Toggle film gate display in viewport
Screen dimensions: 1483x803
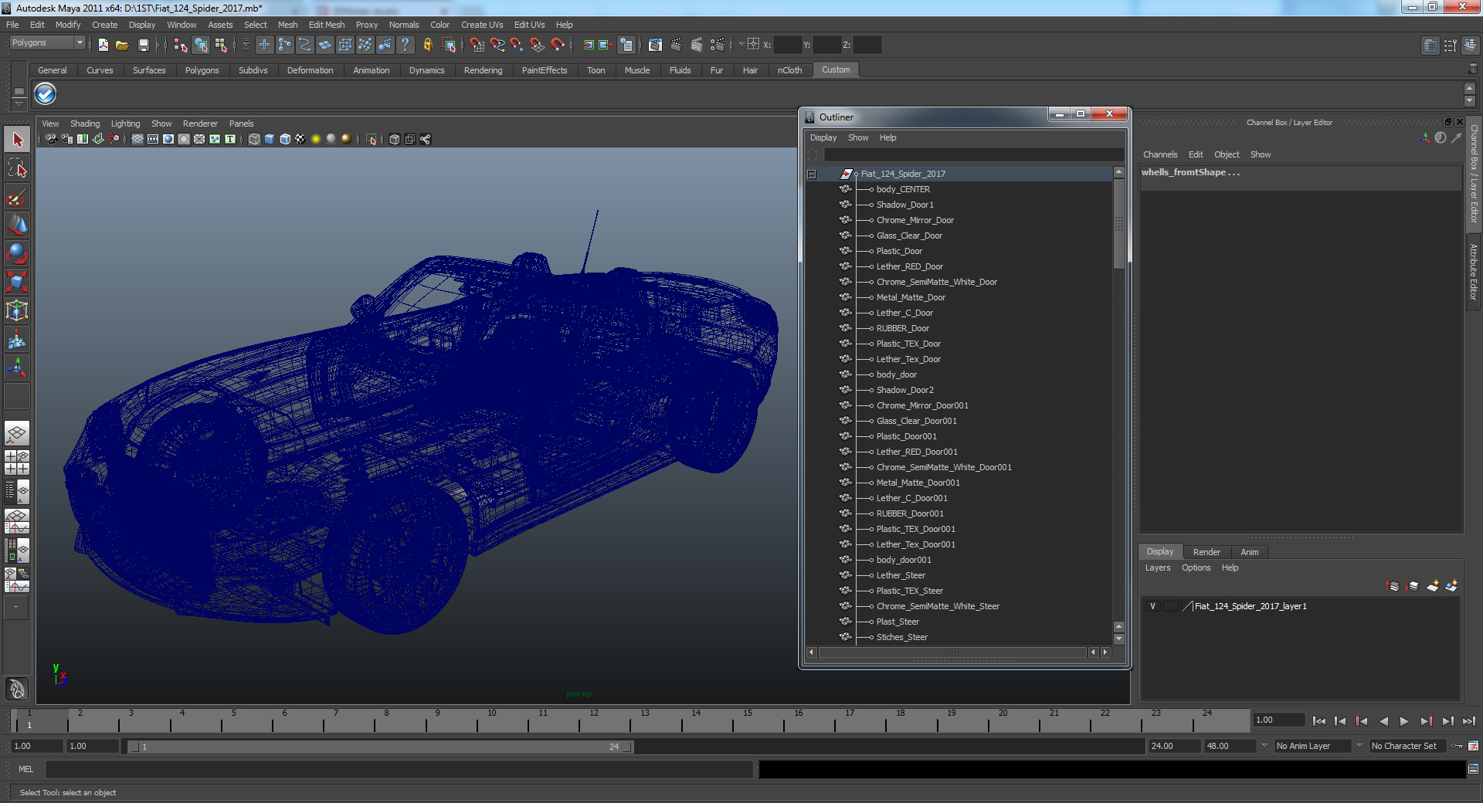(152, 139)
